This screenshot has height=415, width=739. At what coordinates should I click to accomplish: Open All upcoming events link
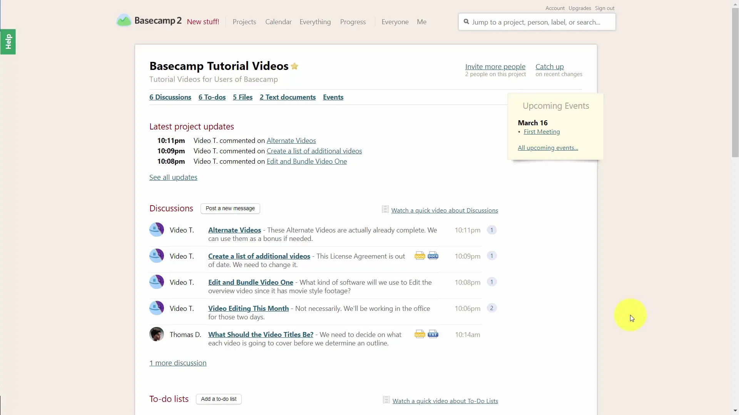pyautogui.click(x=548, y=148)
